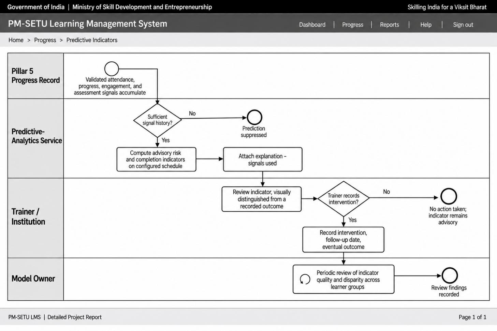Select the Trainer records intervention decision diamond
497x331 pixels.
pos(343,199)
